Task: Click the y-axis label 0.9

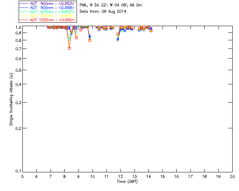Action: pos(18,33)
